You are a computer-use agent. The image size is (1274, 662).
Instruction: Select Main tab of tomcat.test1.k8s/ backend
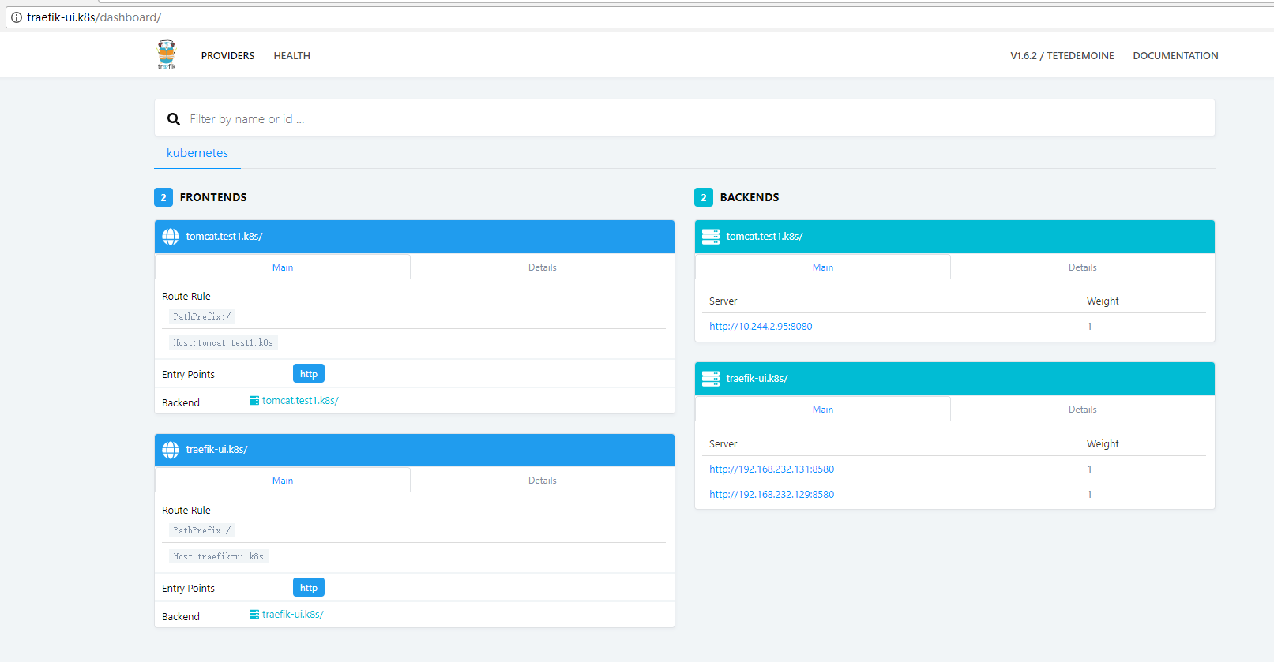tap(823, 267)
